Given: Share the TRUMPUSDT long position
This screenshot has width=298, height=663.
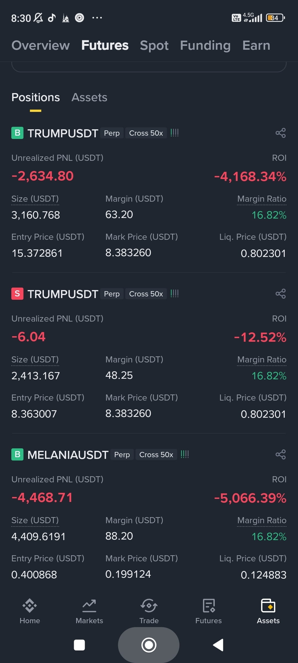Looking at the screenshot, I should pyautogui.click(x=280, y=133).
